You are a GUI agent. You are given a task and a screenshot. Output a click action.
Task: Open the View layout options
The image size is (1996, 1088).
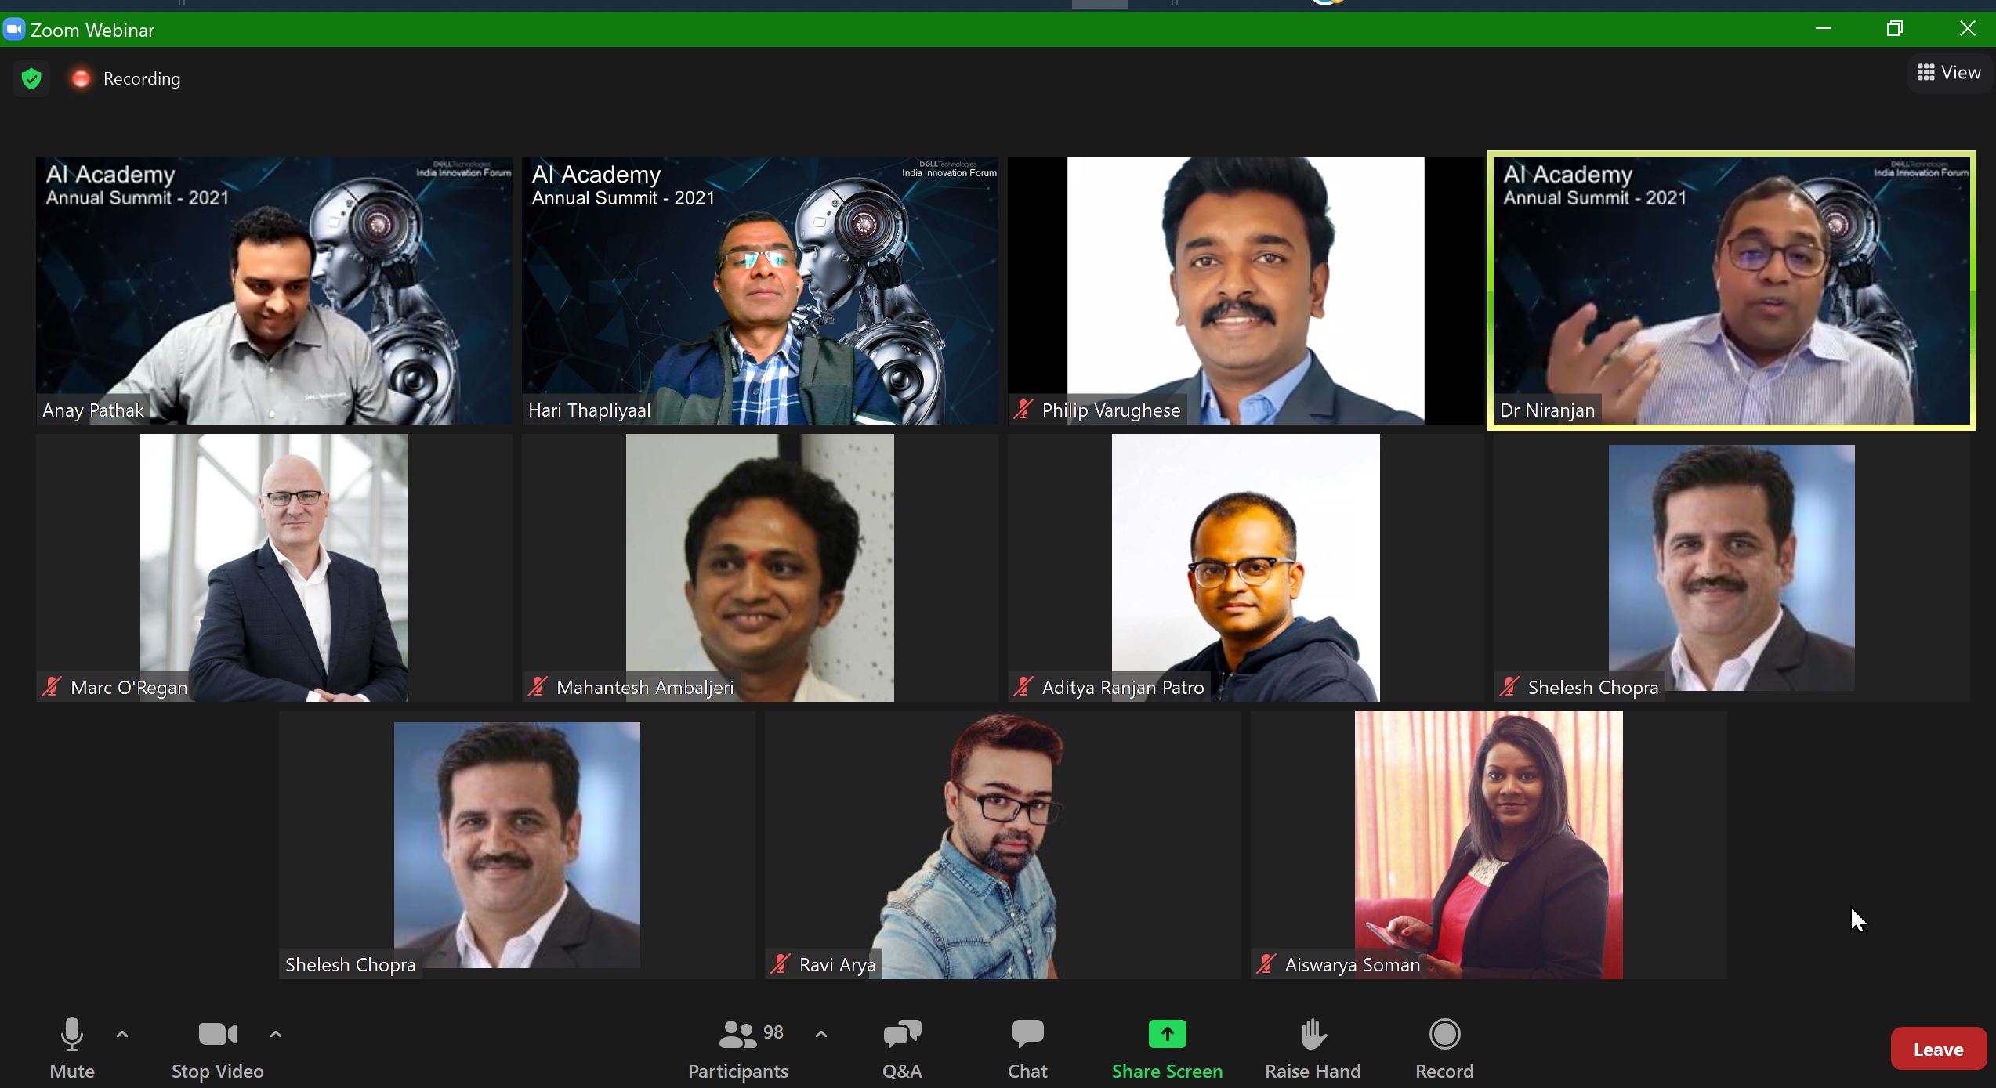tap(1949, 73)
